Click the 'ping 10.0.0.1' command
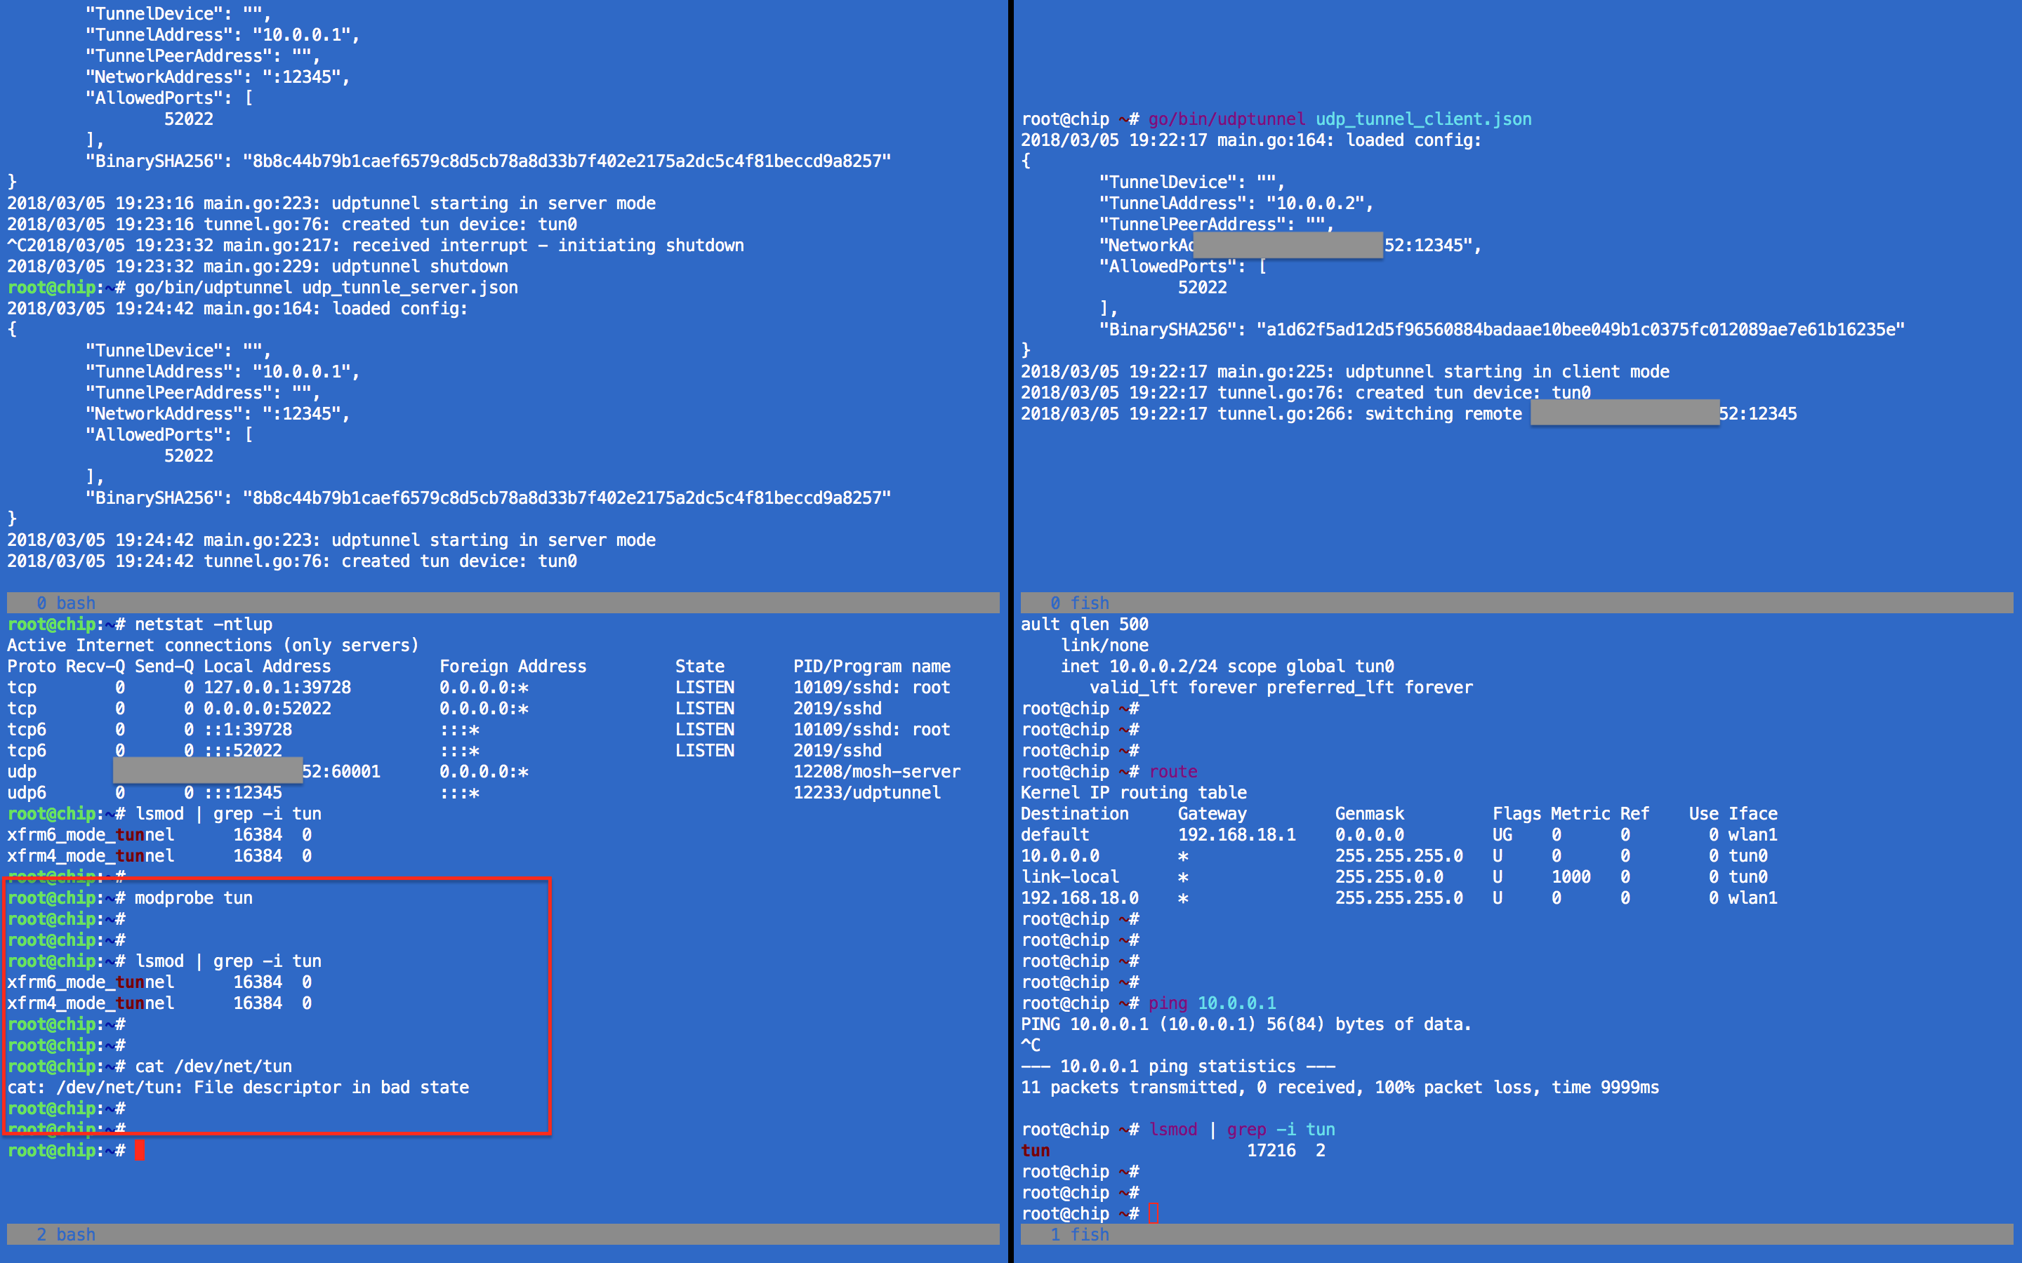The width and height of the screenshot is (2022, 1263). (1212, 1003)
